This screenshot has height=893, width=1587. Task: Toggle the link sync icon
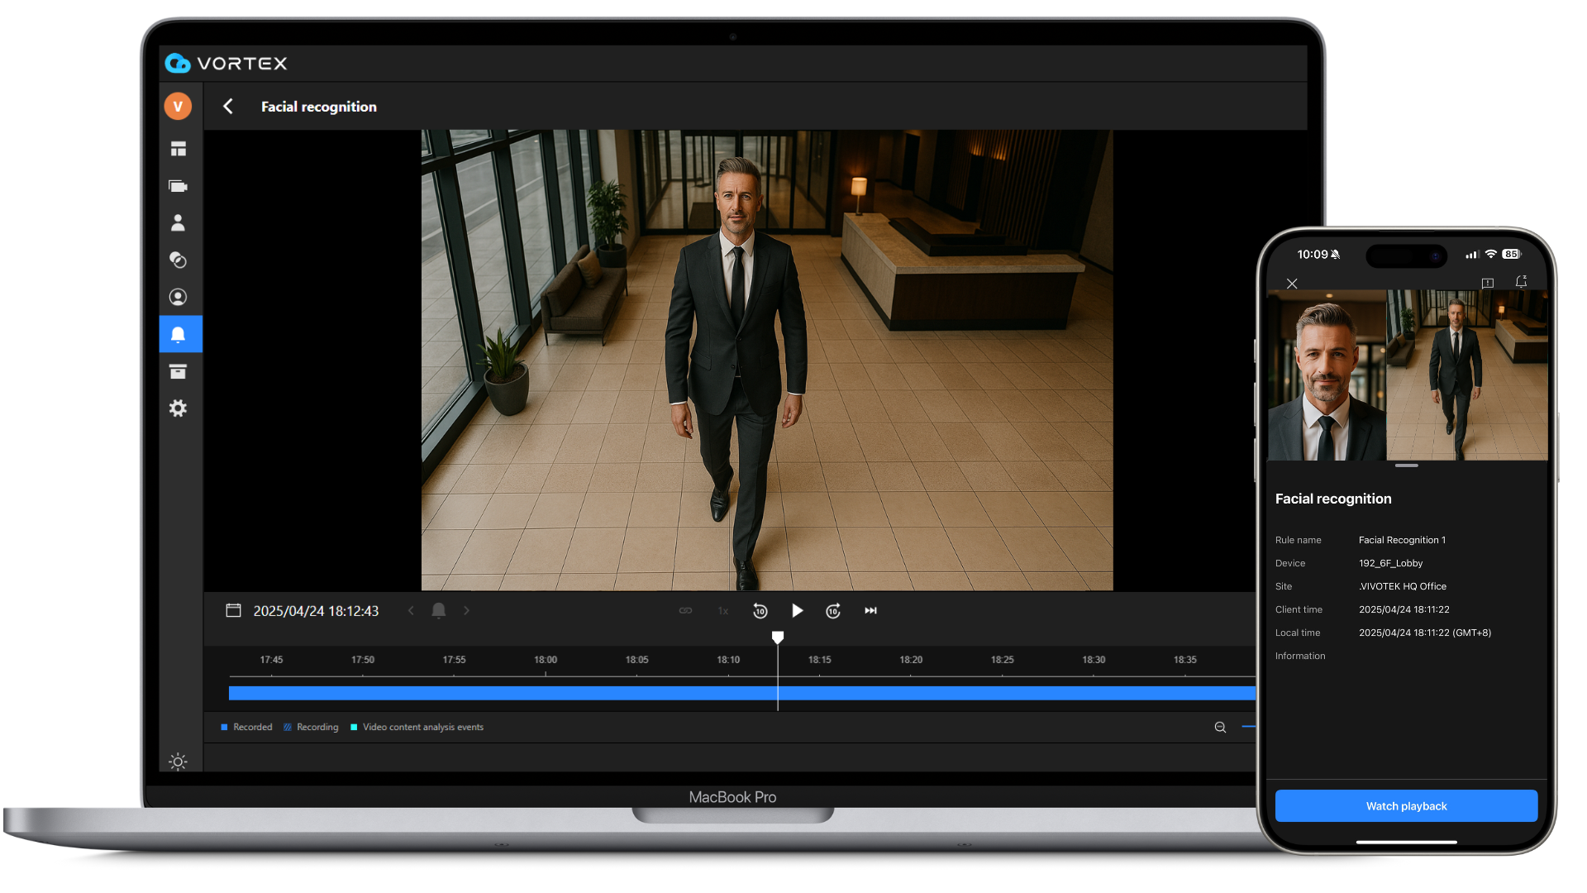685,611
